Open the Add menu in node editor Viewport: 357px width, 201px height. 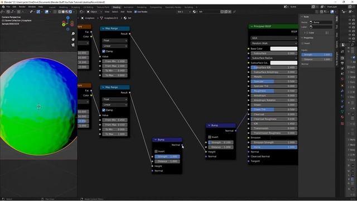click(x=123, y=12)
